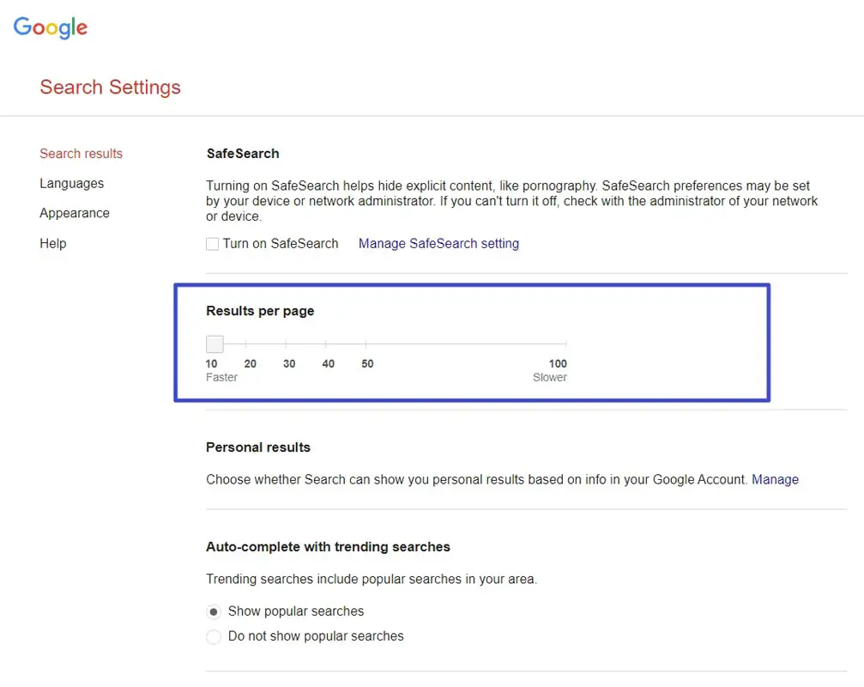Select Show popular searches radio button

(214, 612)
